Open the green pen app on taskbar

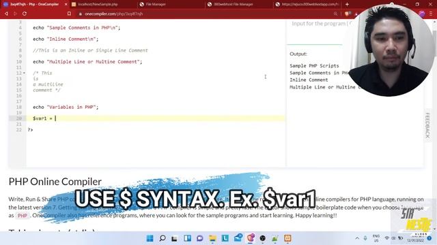point(275,238)
